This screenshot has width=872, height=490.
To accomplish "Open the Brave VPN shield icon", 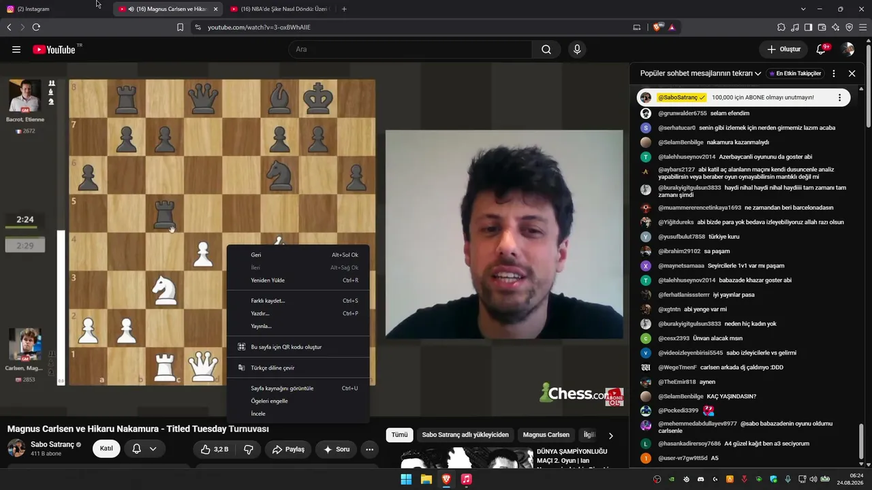I will (849, 27).
